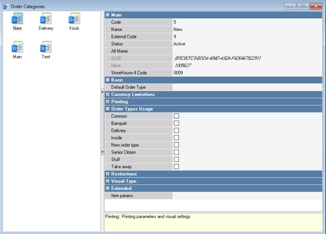Screen dimensions: 326x234
Task: Edit the External Code value 9
Action: click(x=247, y=37)
